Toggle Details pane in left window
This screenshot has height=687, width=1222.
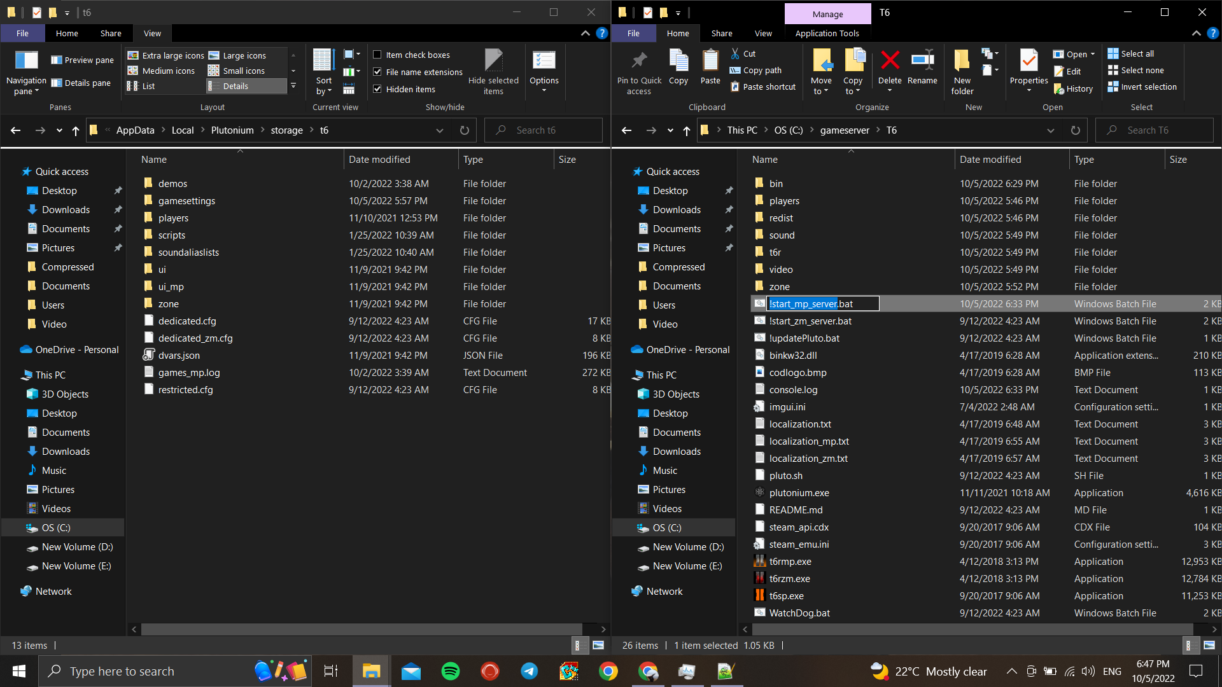(81, 83)
